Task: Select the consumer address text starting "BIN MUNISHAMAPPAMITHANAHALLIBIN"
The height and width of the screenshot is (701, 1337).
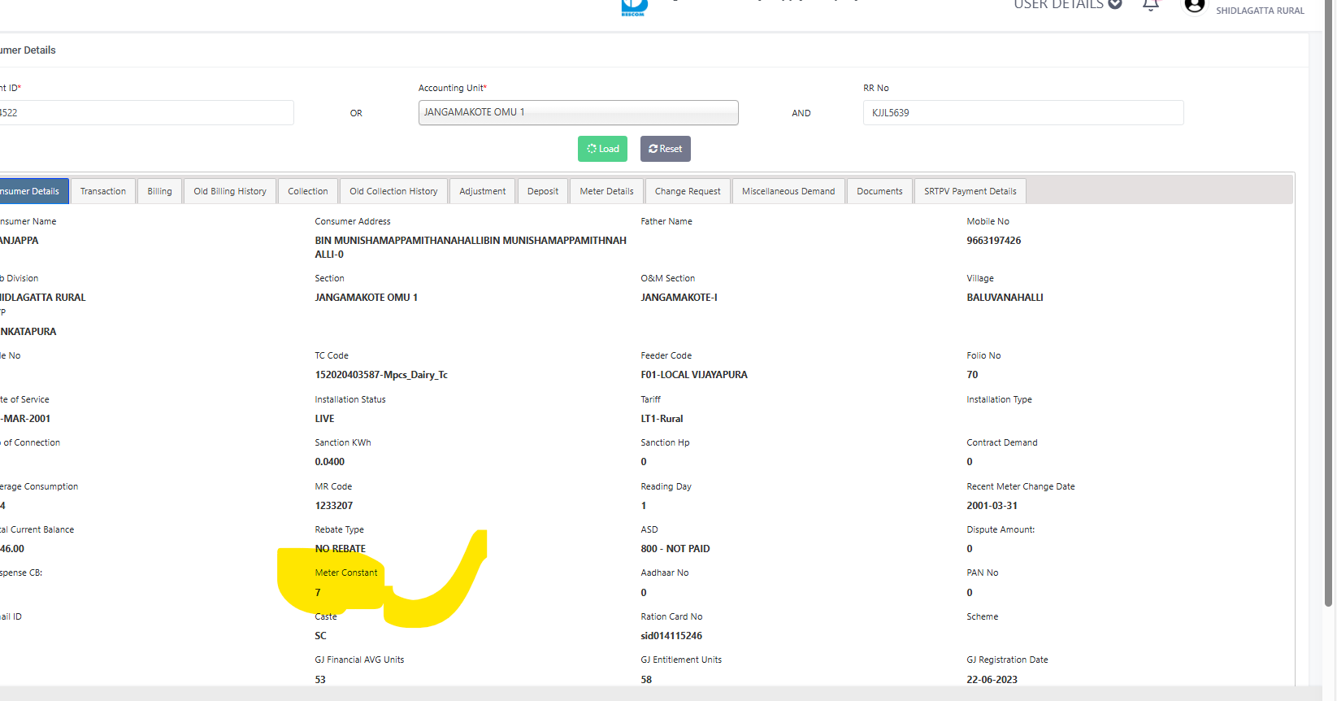Action: coord(471,247)
